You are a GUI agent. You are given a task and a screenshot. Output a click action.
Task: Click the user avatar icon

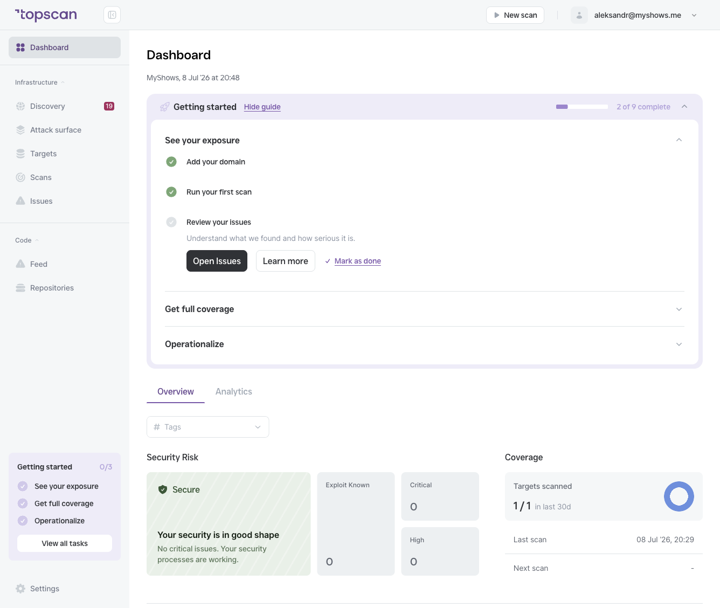coord(579,15)
